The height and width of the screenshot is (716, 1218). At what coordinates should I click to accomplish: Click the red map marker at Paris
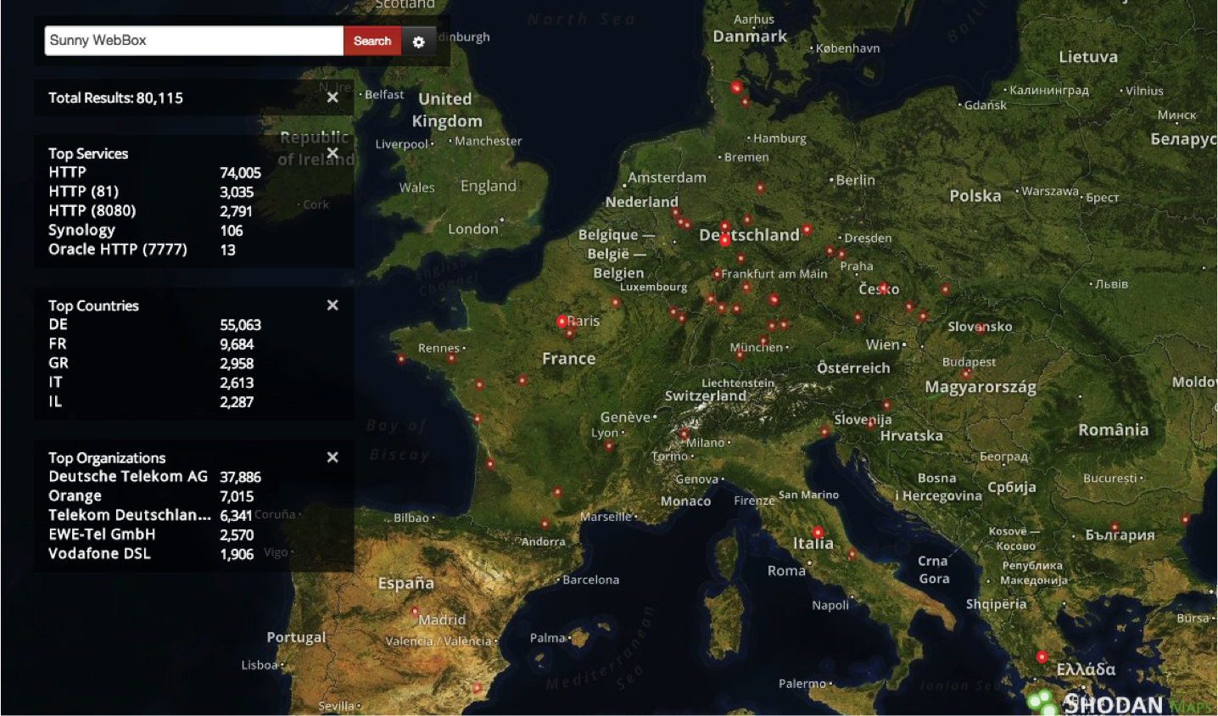[562, 322]
